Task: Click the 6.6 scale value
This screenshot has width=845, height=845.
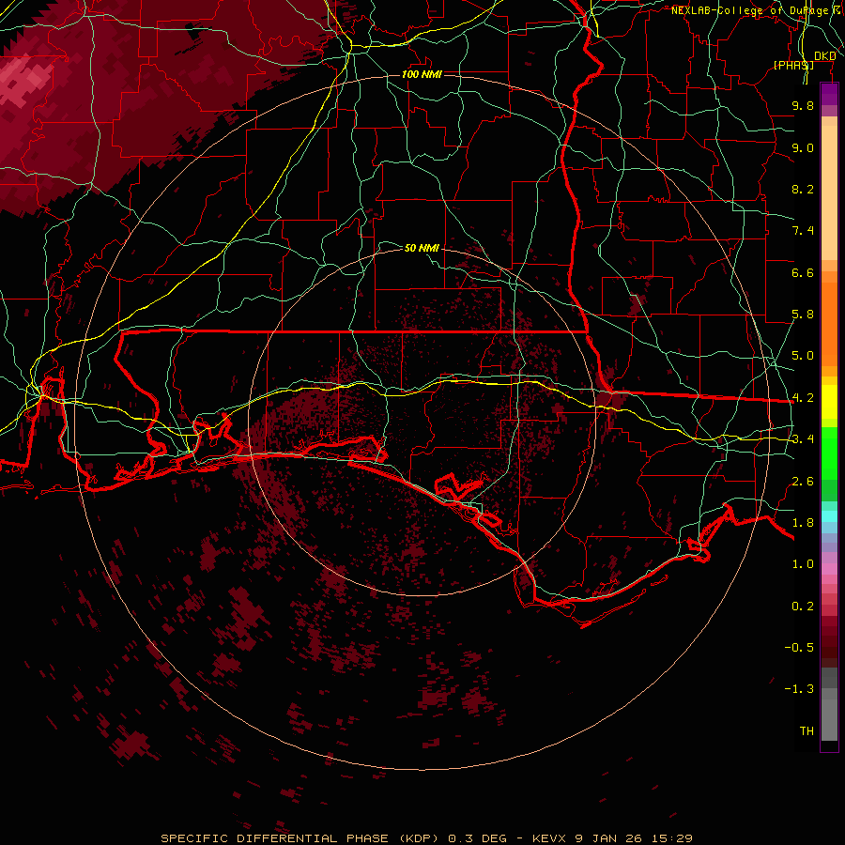Action: tap(803, 272)
